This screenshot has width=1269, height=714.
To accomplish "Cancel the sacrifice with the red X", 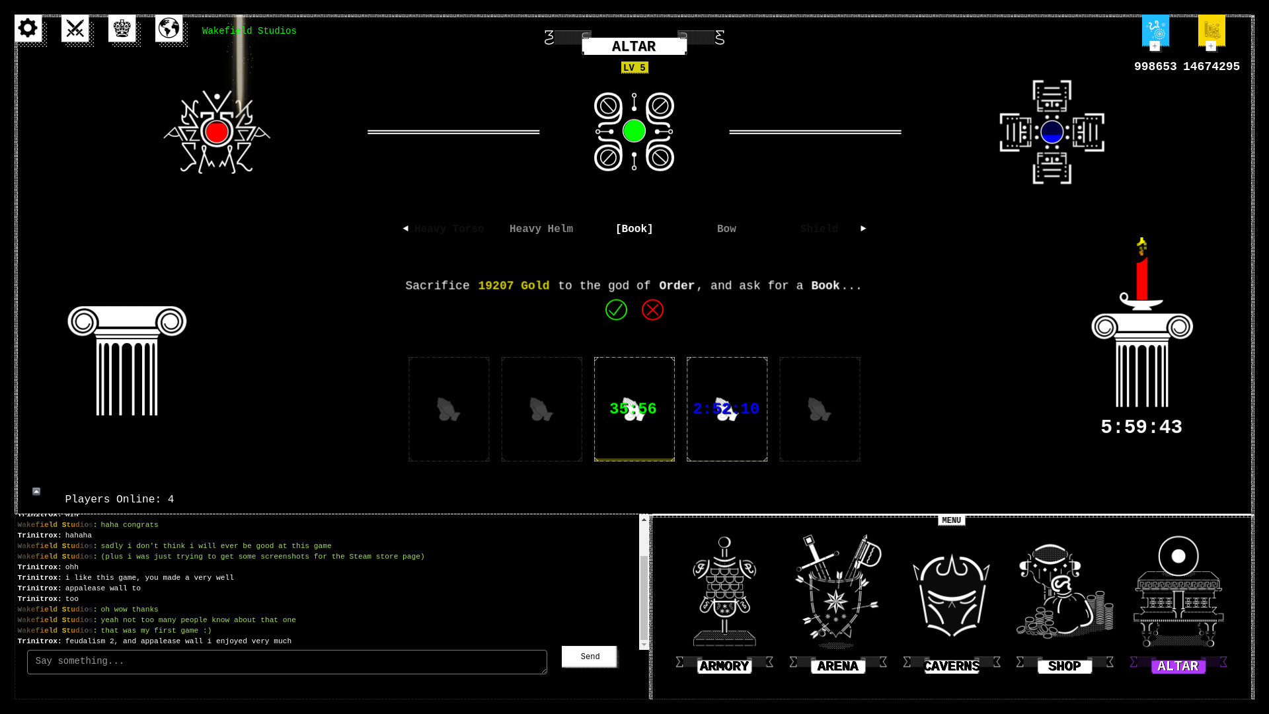I will [x=652, y=310].
